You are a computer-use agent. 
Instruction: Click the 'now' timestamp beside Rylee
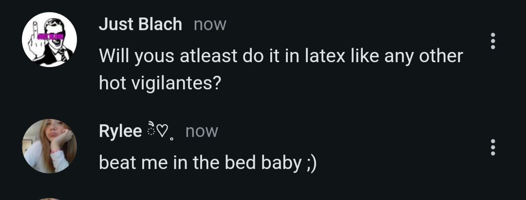coord(202,131)
